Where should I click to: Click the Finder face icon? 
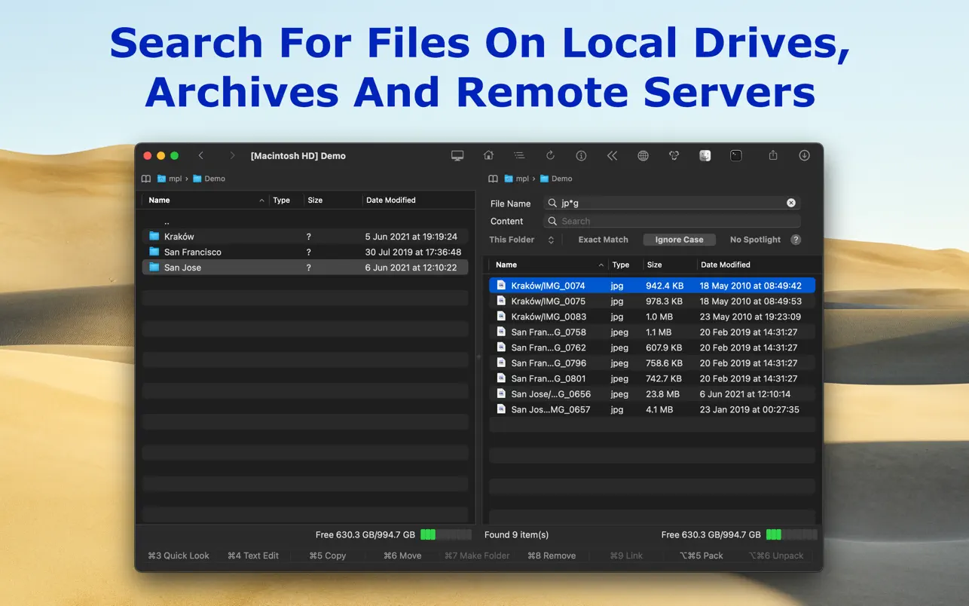[705, 155]
